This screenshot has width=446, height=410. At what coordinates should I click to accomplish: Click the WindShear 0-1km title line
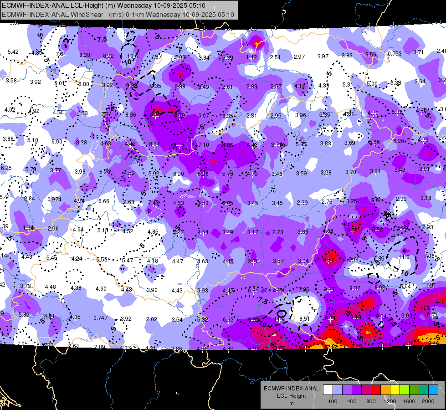click(x=118, y=15)
